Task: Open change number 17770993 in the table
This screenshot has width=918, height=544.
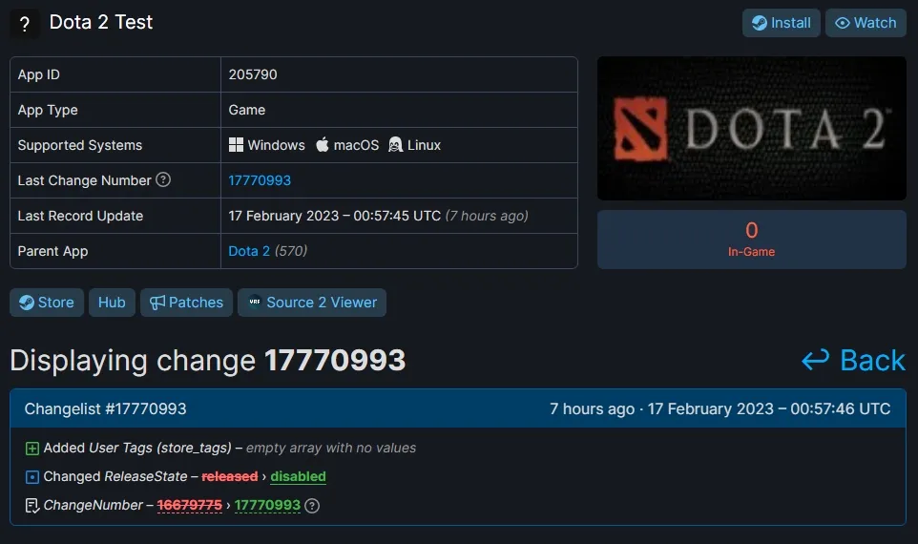Action: click(x=260, y=180)
